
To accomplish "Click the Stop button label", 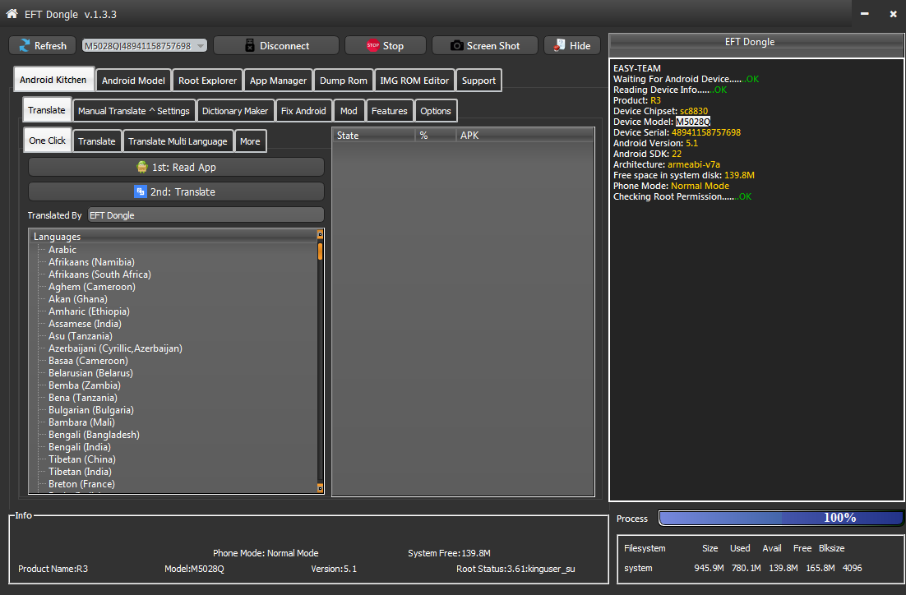I will [x=393, y=46].
